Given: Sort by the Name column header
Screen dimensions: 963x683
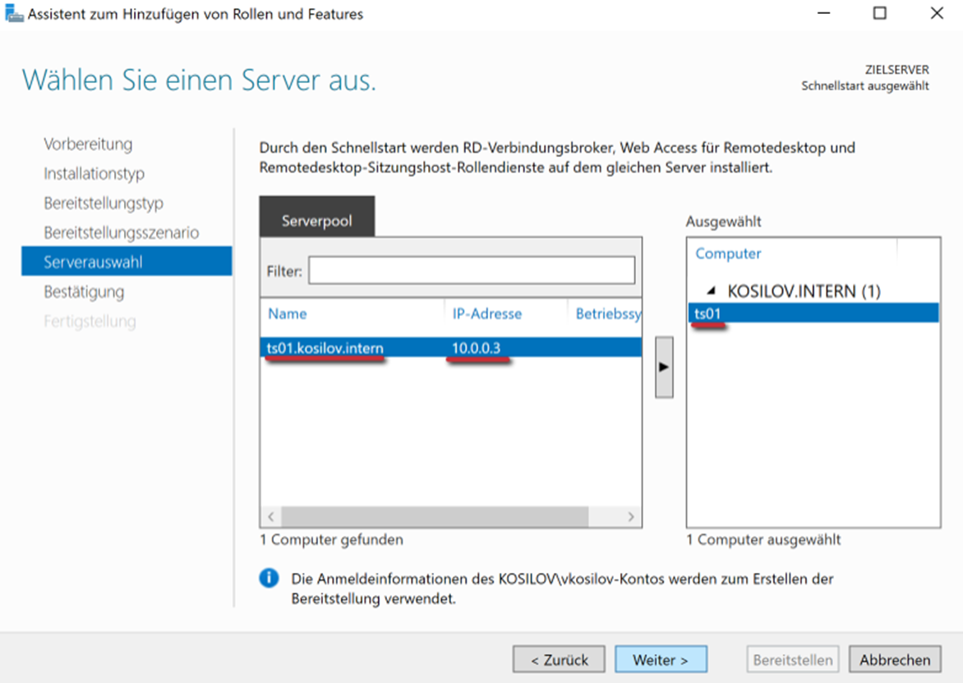Looking at the screenshot, I should click(288, 314).
